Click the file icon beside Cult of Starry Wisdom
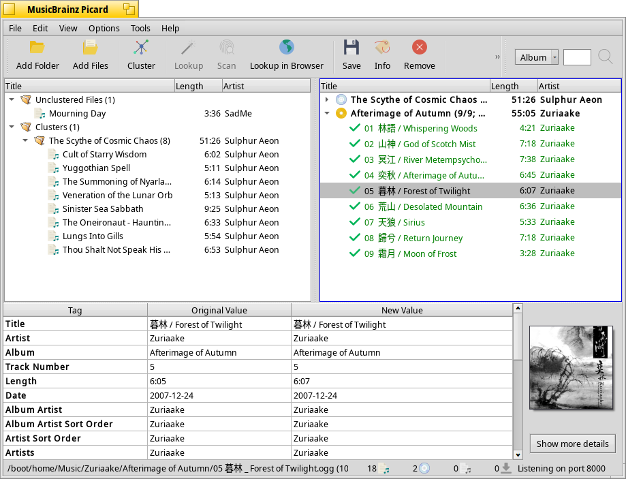 [x=54, y=154]
